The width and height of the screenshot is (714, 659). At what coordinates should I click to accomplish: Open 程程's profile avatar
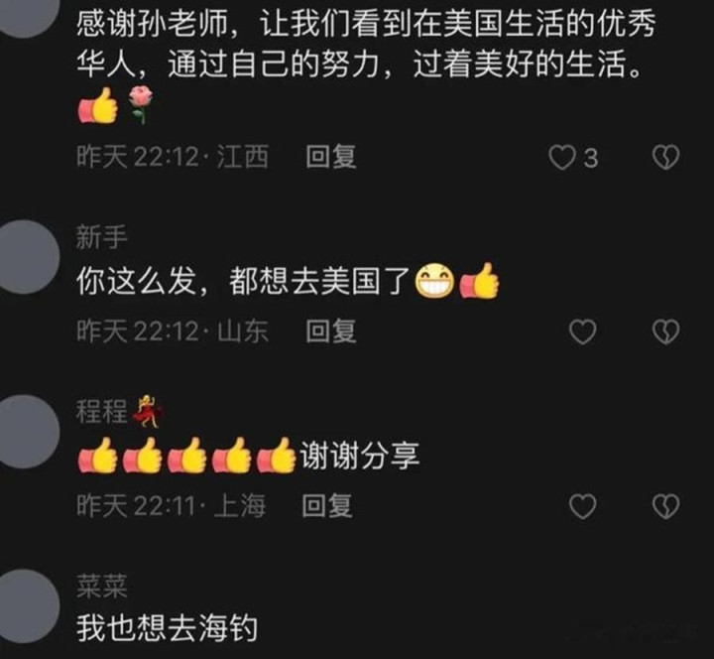tap(24, 432)
